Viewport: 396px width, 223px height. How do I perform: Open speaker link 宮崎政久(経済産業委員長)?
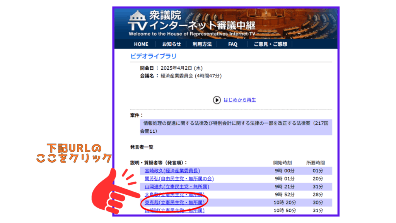(x=172, y=171)
